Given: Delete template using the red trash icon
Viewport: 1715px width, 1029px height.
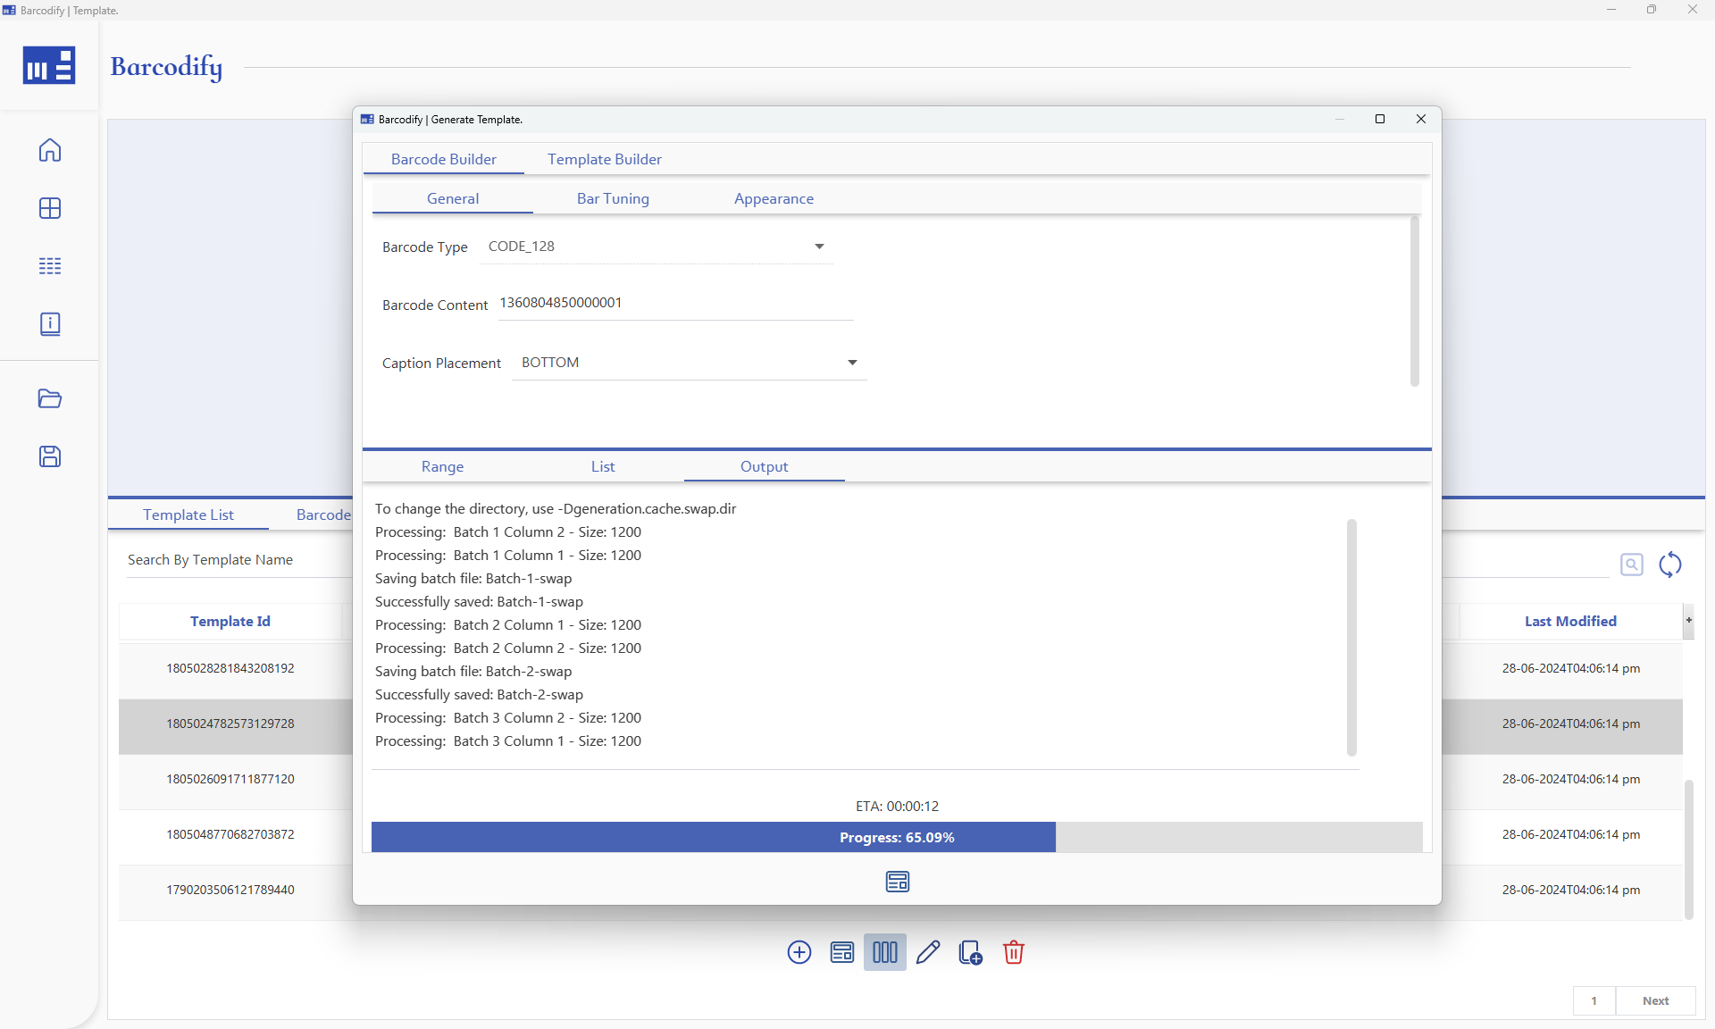Looking at the screenshot, I should point(1014,952).
